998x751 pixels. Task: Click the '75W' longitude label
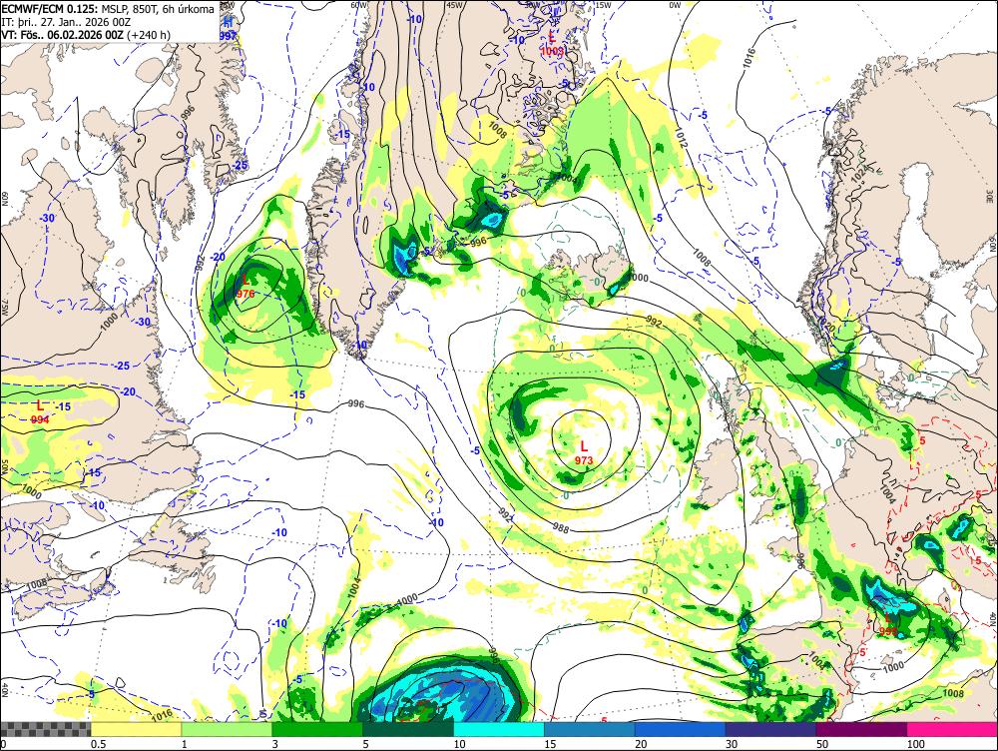[x=4, y=309]
